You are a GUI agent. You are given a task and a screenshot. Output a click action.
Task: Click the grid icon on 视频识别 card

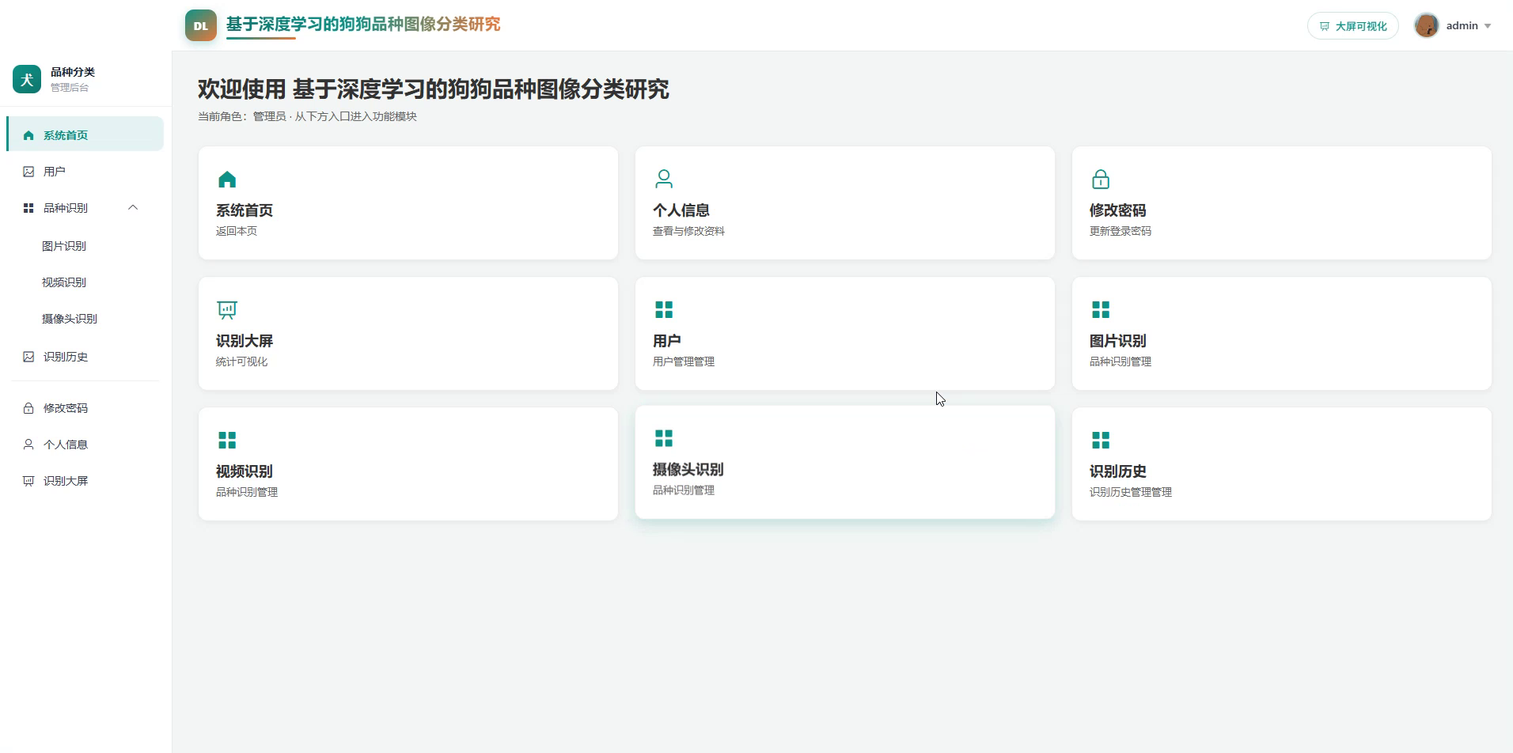[x=227, y=440]
